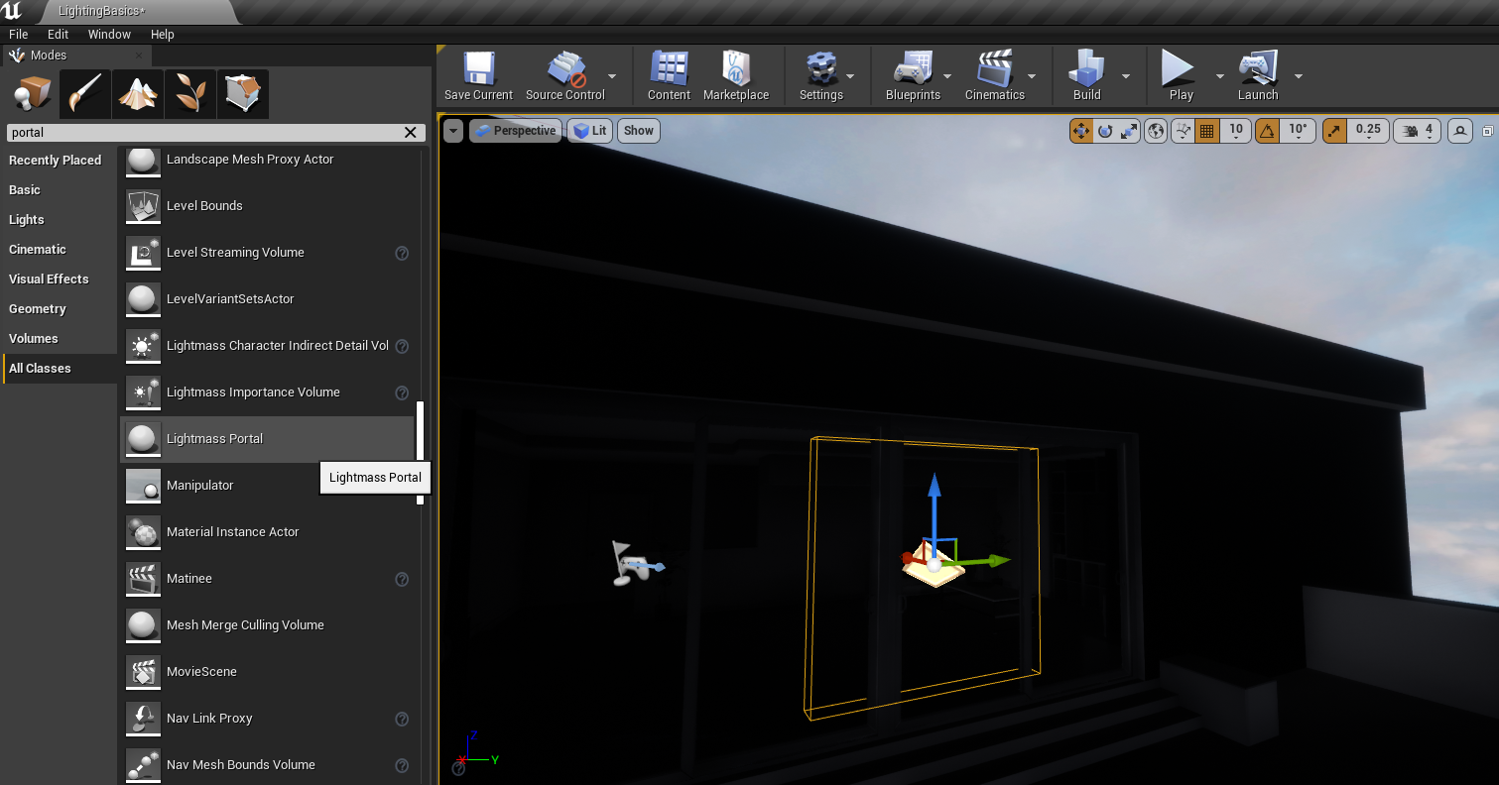Expand Launch options dropdown arrow
The image size is (1499, 785).
coord(1298,76)
